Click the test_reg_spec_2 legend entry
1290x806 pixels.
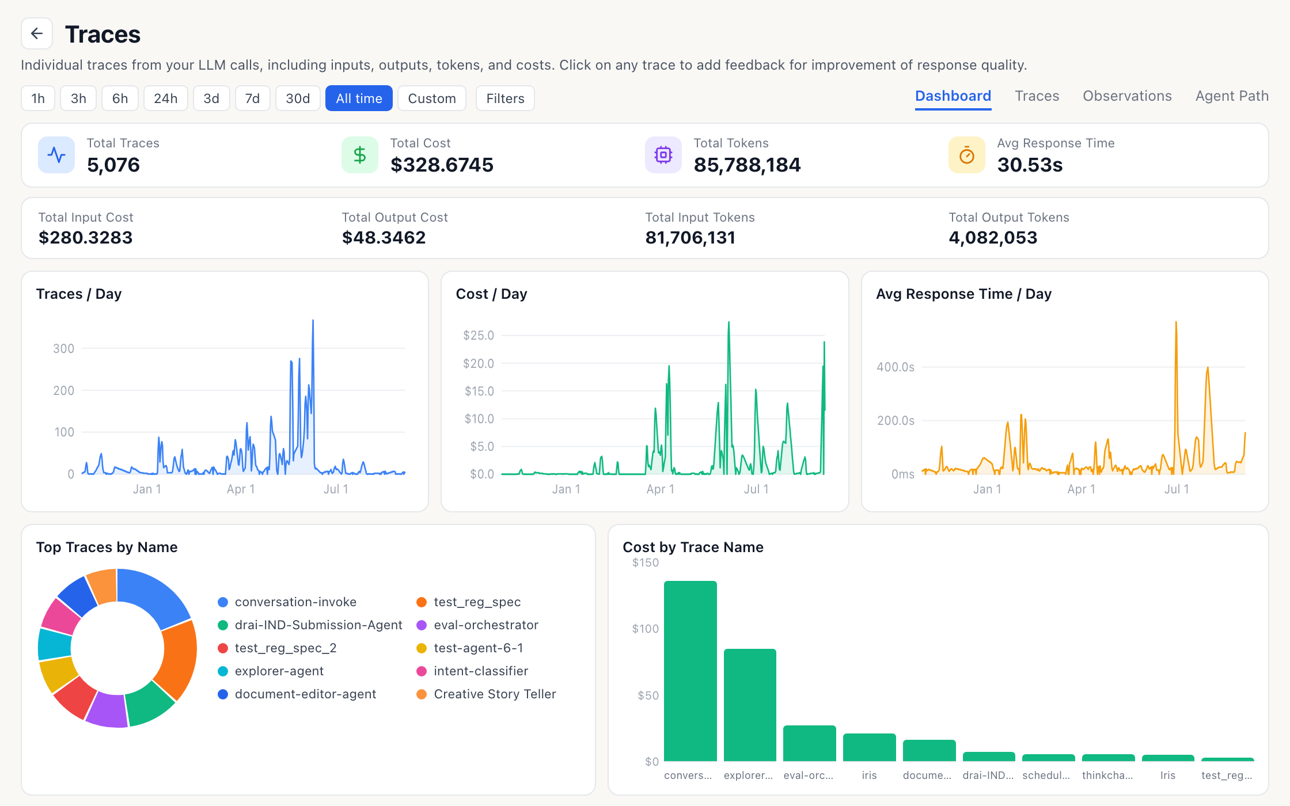click(x=277, y=648)
